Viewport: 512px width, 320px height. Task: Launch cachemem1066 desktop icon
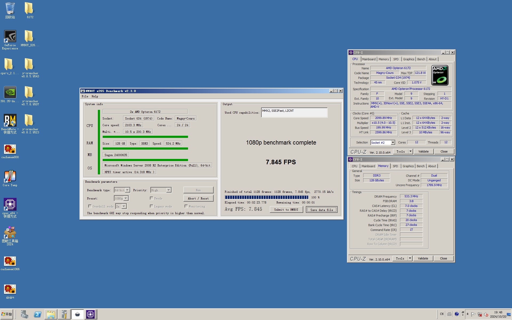(10, 263)
